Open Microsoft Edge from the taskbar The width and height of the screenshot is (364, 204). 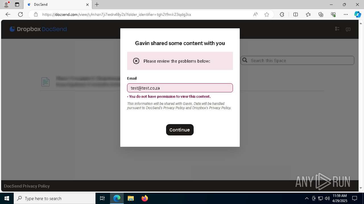pos(117,198)
